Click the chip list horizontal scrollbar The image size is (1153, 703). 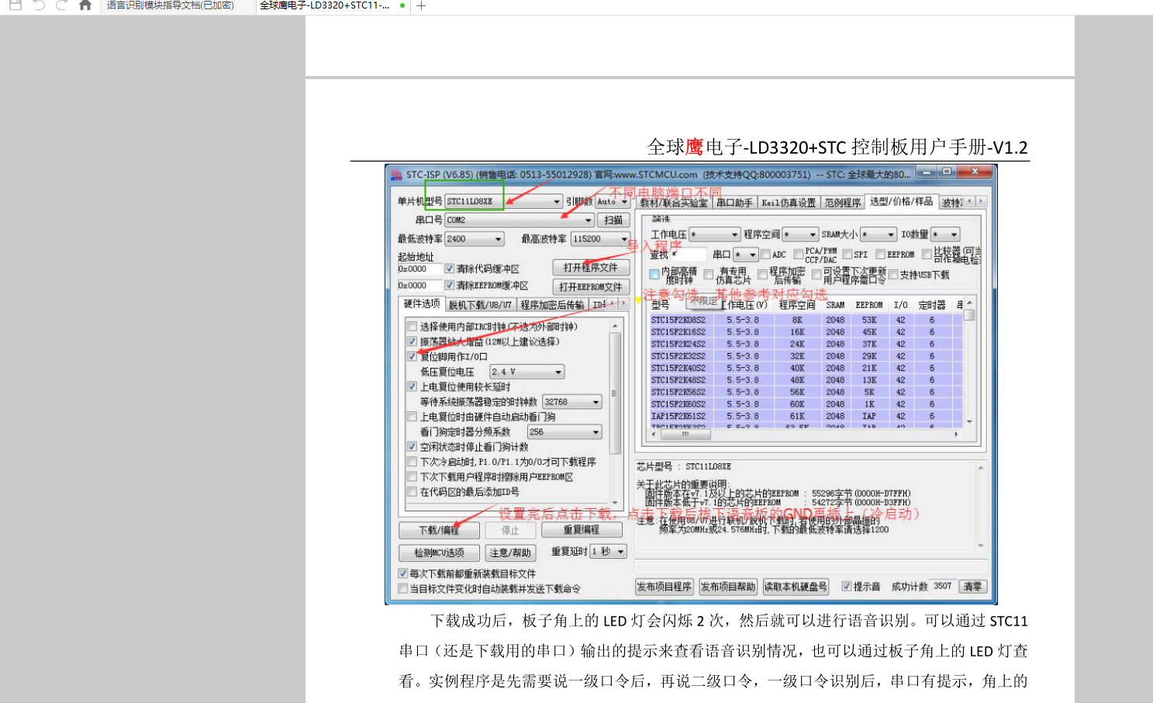pyautogui.click(x=685, y=435)
